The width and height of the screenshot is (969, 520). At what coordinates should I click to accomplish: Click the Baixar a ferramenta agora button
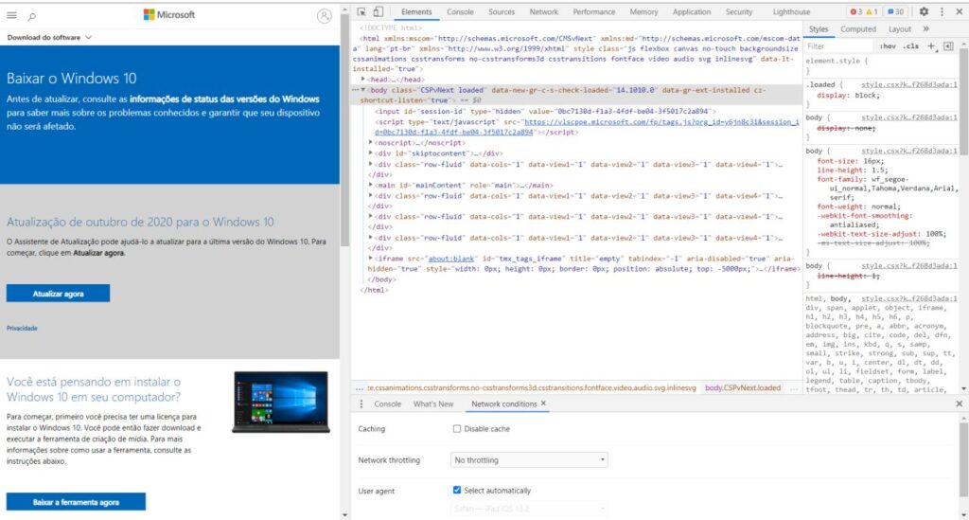coord(76,502)
